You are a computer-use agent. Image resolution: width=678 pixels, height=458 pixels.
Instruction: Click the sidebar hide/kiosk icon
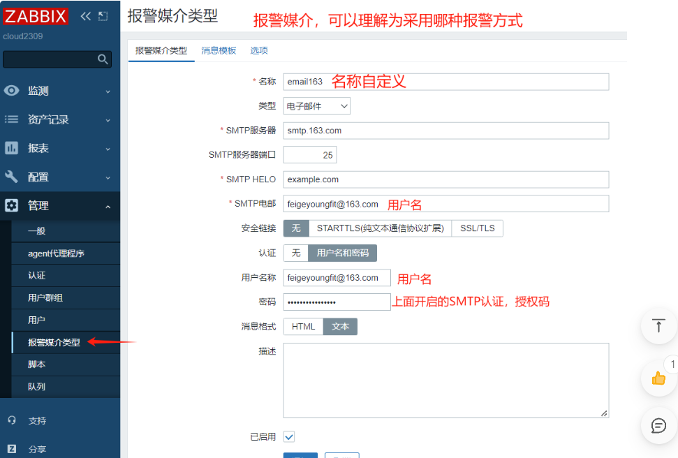coord(103,16)
